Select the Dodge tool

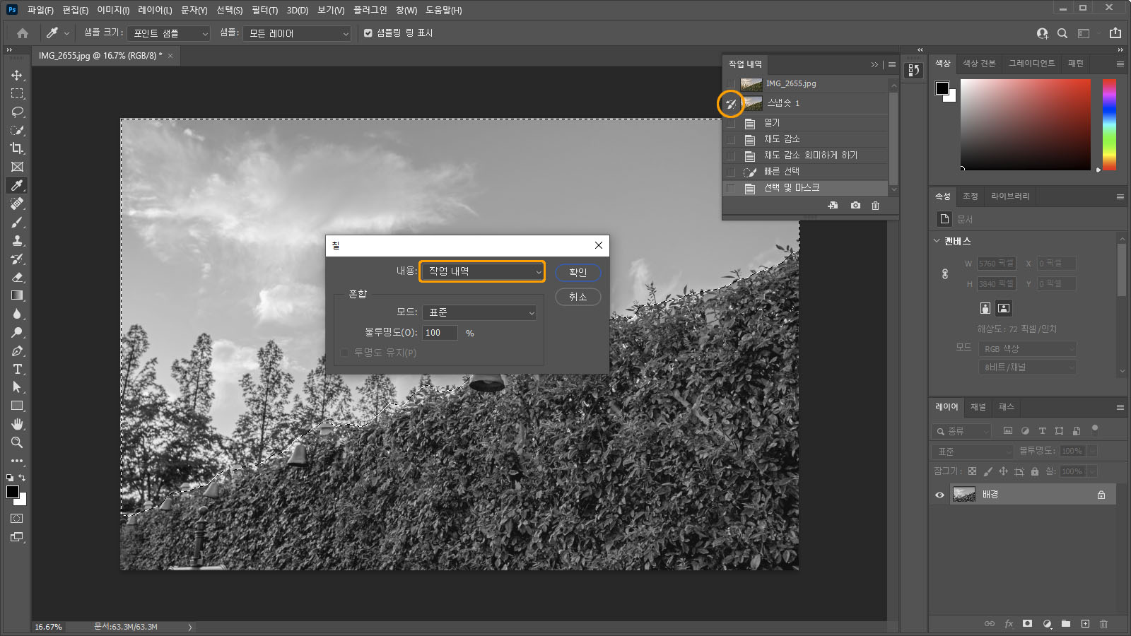(x=17, y=332)
